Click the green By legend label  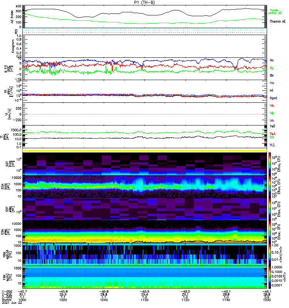[272, 68]
